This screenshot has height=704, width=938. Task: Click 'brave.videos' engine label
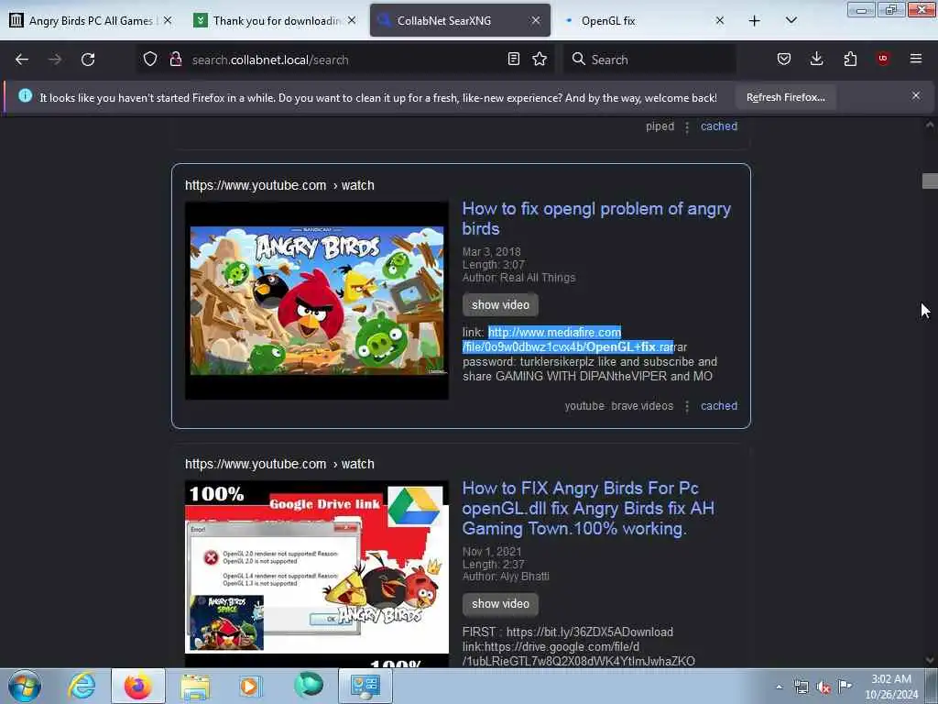point(642,406)
